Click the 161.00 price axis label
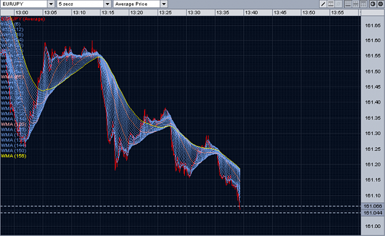 click(373, 226)
